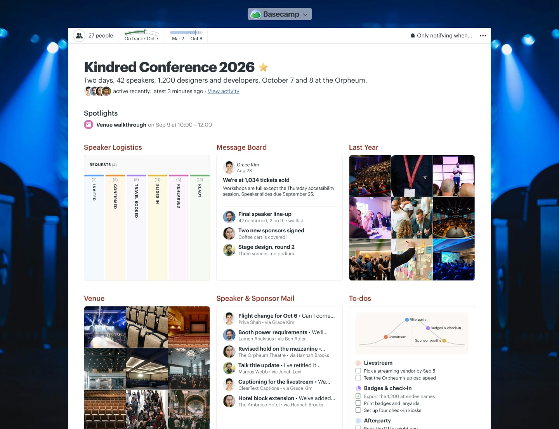This screenshot has height=429, width=559.
Task: Check off Print badges and lanyards
Action: [358, 403]
